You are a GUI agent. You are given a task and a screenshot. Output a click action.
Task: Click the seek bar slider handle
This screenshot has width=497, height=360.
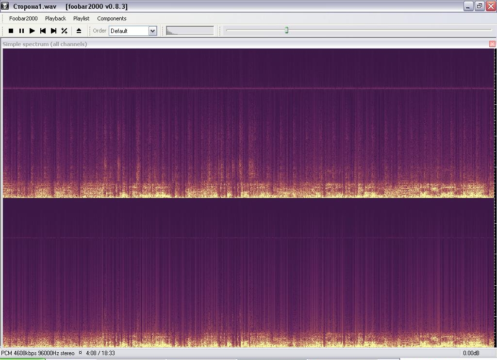pos(286,30)
